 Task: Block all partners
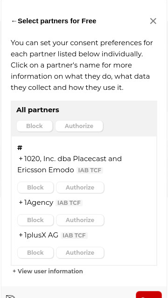(35, 126)
